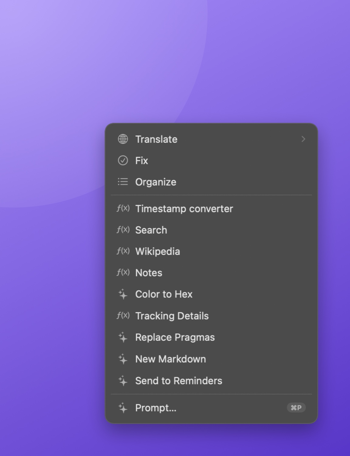Click the ⌘P shortcut badge
This screenshot has height=456, width=350.
pyautogui.click(x=296, y=408)
